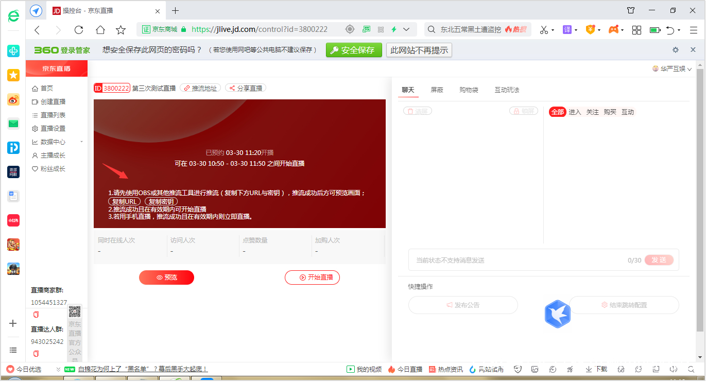This screenshot has height=382, width=706.
Task: Select 数据中心 chart icon in sidebar
Action: (35, 142)
